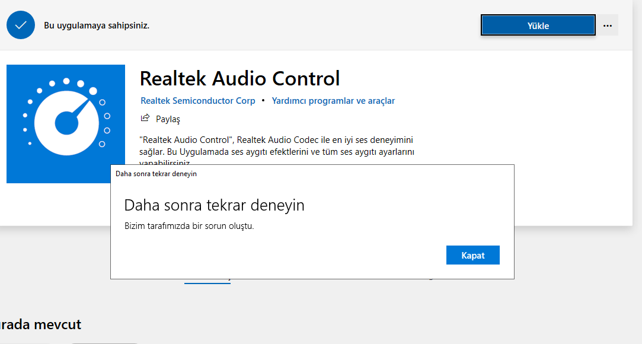
Task: Open Yardımcı programlar ve araçlar category
Action: 333,101
